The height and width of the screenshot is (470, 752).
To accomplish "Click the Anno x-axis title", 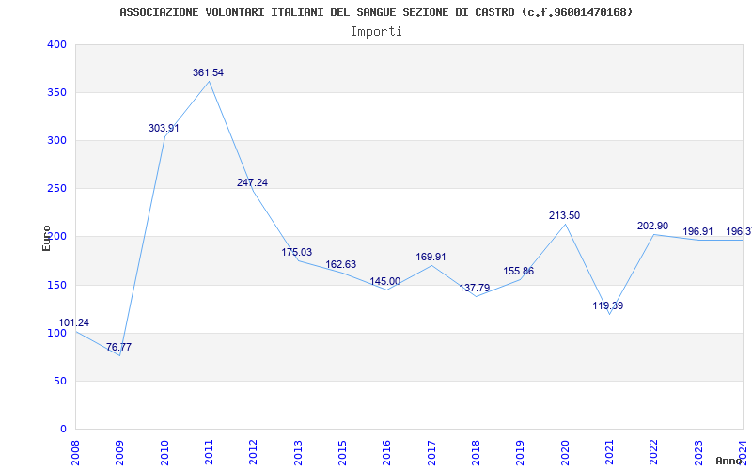I will [x=728, y=461].
